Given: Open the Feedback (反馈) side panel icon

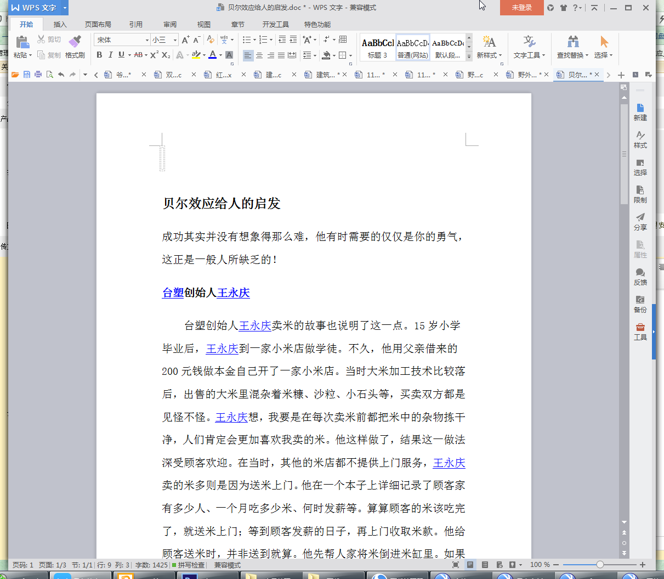Looking at the screenshot, I should point(640,277).
